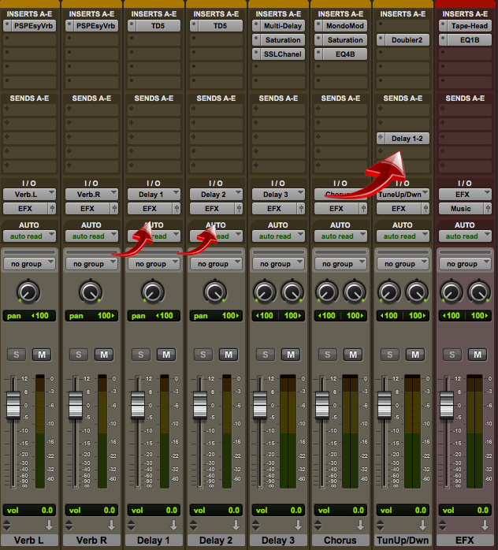498x550 pixels.
Task: Open the no group dropdown on Delay 3
Action: (279, 264)
